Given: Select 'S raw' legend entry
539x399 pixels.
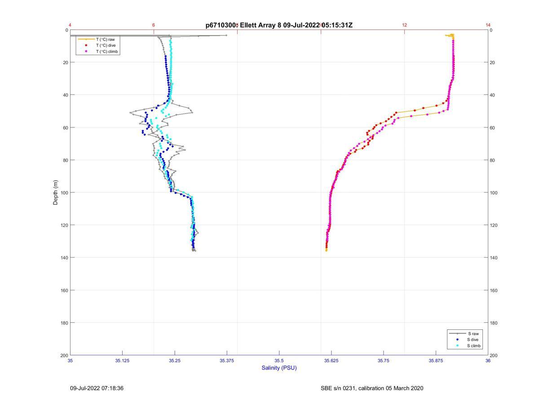Looking at the screenshot, I should coord(464,333).
